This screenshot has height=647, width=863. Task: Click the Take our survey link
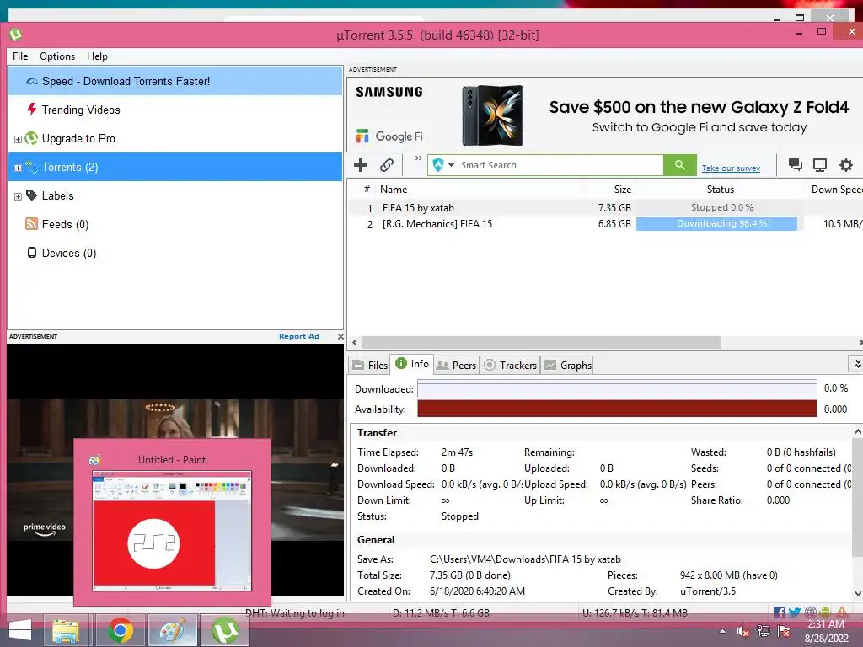[731, 168]
